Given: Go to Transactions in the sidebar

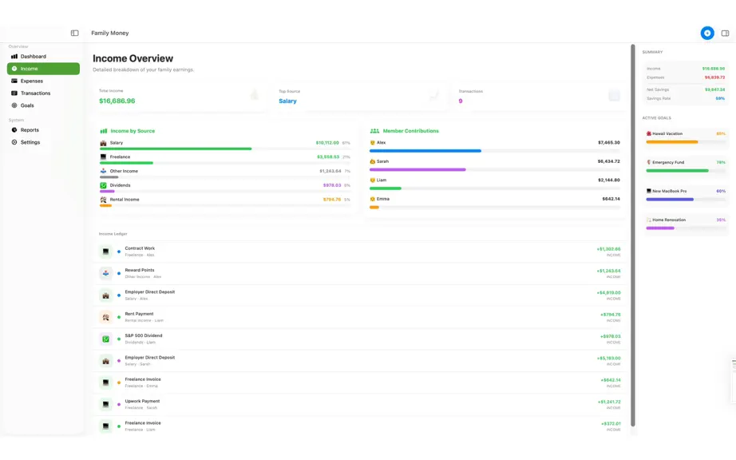Looking at the screenshot, I should tap(43, 93).
